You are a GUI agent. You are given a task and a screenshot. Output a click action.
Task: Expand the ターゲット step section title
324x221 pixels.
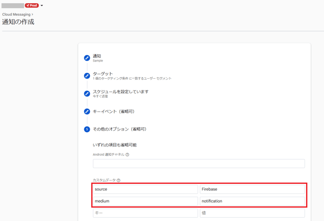click(103, 74)
